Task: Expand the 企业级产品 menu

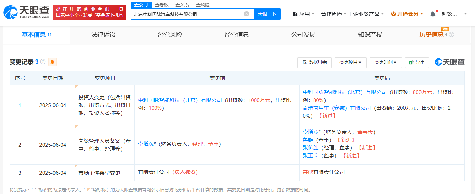Action: click(x=368, y=14)
